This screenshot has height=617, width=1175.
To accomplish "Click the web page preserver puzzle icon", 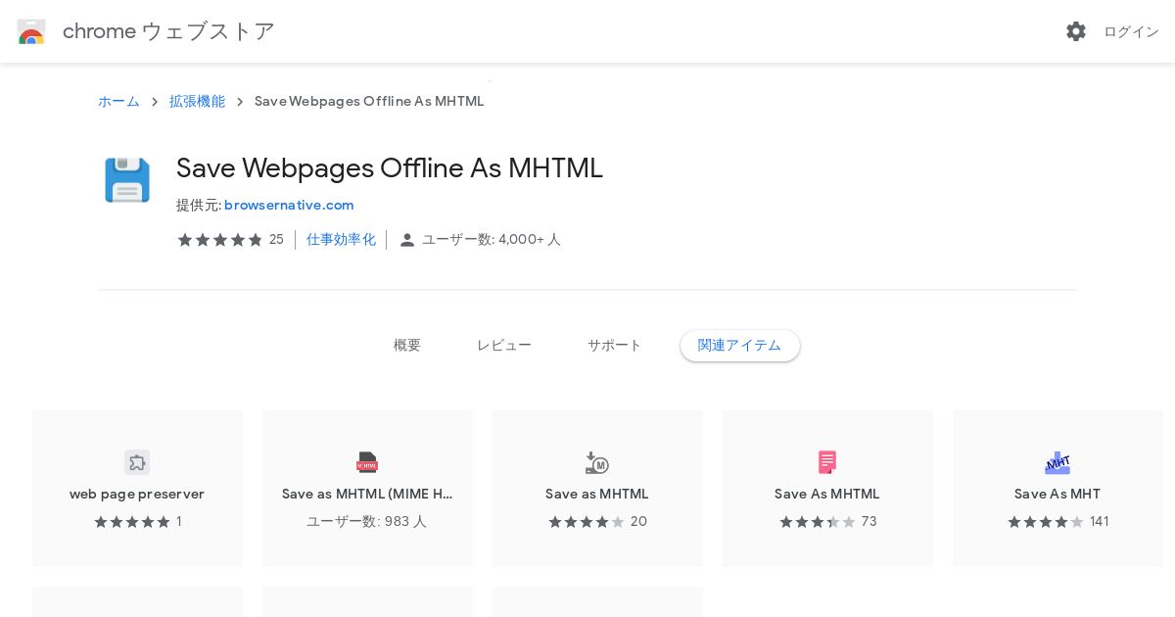I will [137, 462].
